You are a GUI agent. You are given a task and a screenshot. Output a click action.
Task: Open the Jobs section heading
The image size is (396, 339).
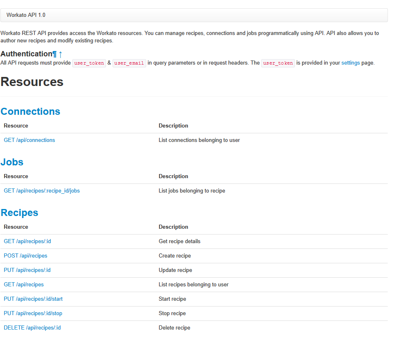tap(12, 162)
